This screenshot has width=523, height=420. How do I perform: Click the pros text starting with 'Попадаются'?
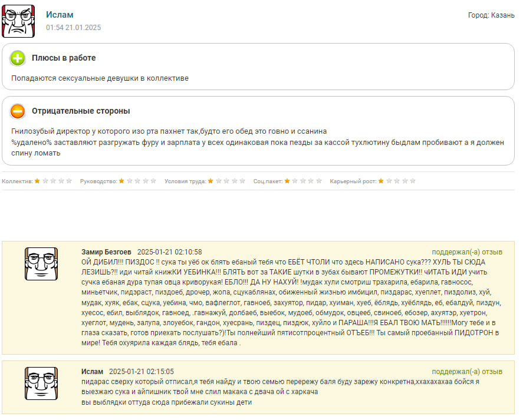100,78
